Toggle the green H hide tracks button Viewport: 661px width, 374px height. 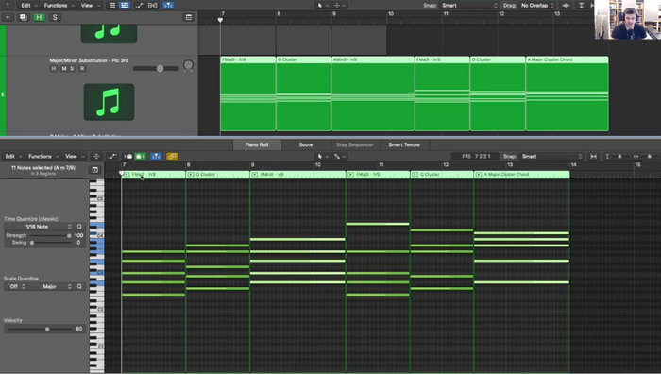39,17
